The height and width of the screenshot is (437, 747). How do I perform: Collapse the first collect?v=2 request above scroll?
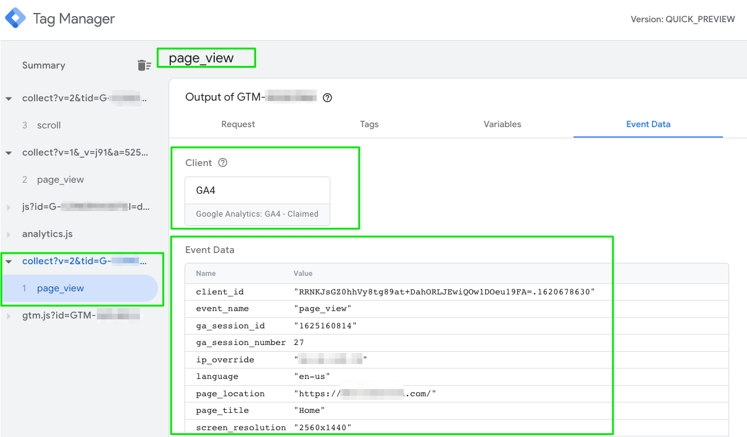(x=9, y=99)
